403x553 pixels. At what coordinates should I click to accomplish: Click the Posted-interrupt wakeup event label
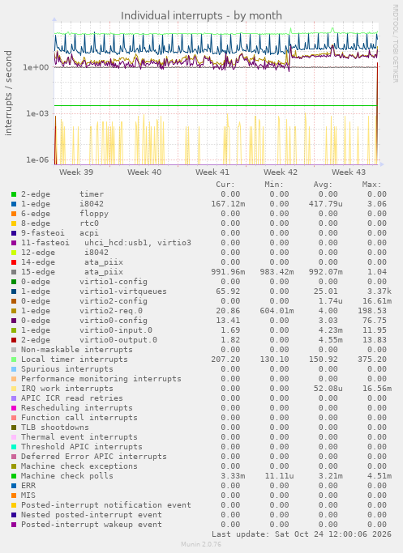click(91, 525)
